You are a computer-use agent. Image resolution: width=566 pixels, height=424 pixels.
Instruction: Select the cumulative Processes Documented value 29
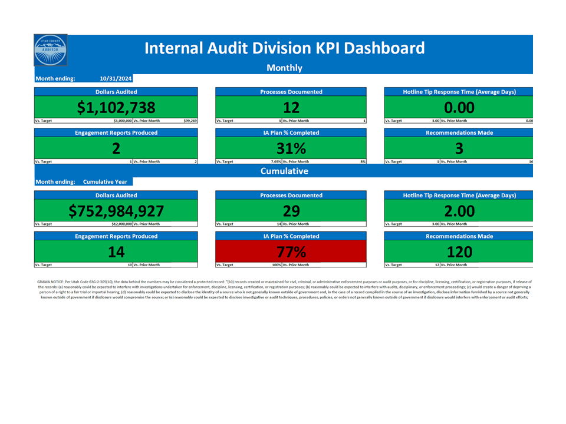click(x=291, y=211)
